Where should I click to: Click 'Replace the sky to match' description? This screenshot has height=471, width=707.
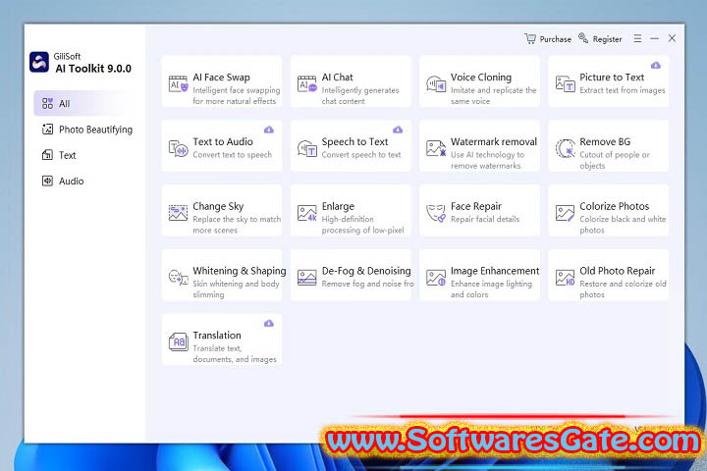(x=237, y=219)
